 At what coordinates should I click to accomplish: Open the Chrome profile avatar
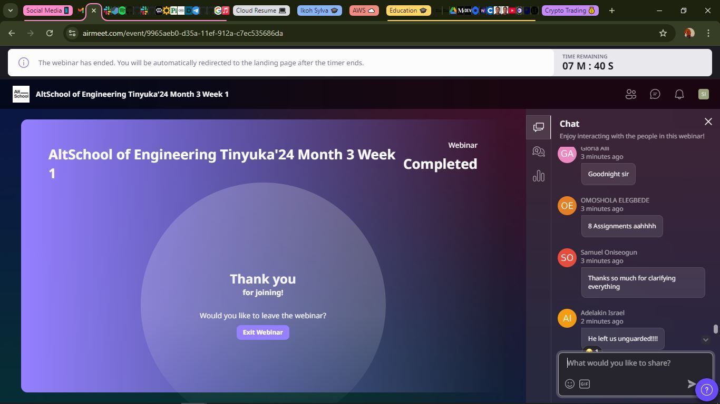point(689,33)
